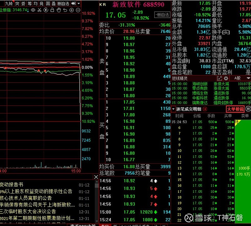
Task: Toggle the 叠 overlay mode
Action: point(54,4)
